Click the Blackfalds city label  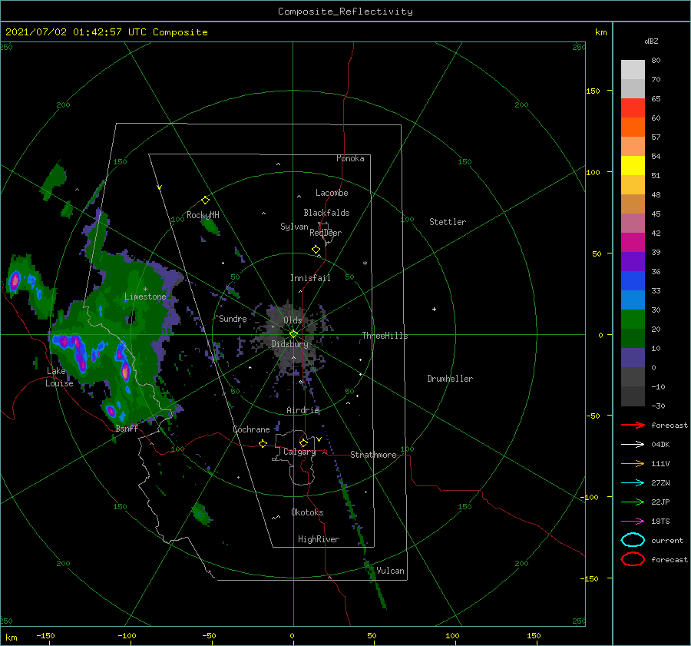(x=326, y=213)
